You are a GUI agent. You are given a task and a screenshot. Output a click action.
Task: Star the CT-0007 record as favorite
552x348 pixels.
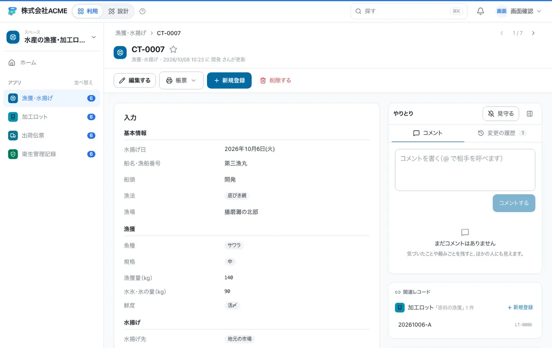pyautogui.click(x=173, y=49)
